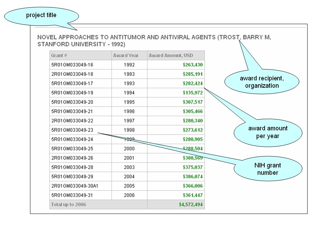Select the $375,037 award amount
317x230 pixels.
coord(193,167)
